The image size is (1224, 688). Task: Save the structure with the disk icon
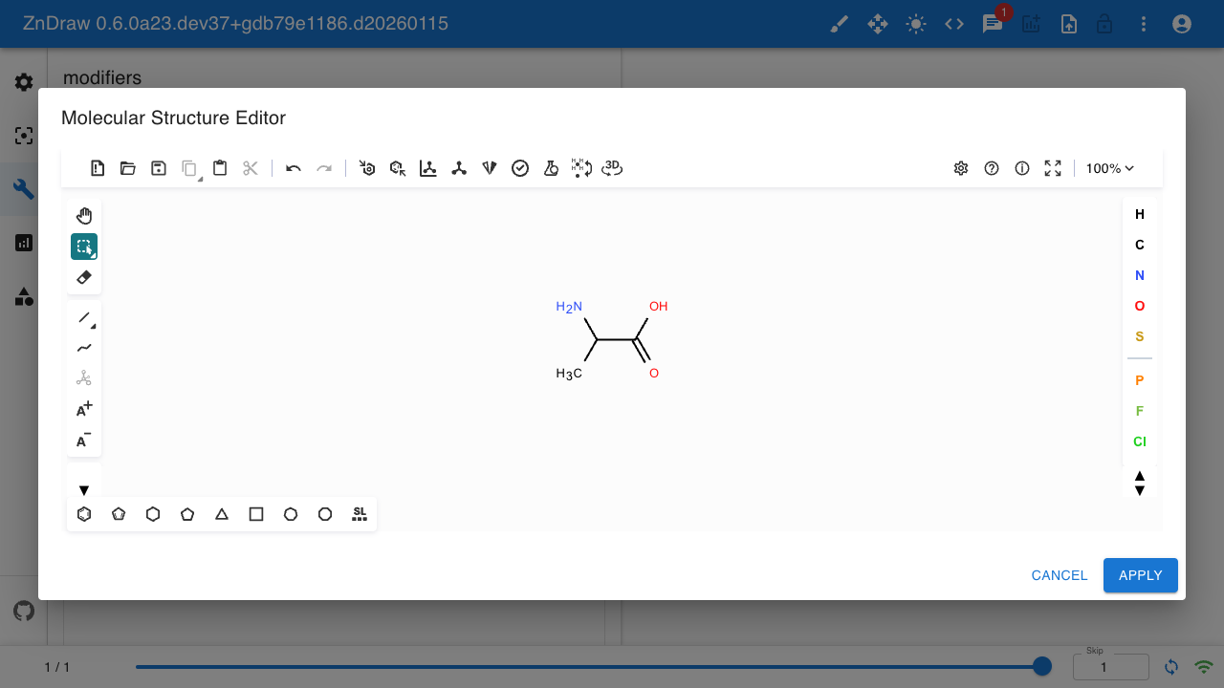pyautogui.click(x=159, y=168)
